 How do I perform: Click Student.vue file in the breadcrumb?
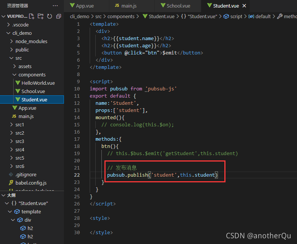click(x=162, y=17)
